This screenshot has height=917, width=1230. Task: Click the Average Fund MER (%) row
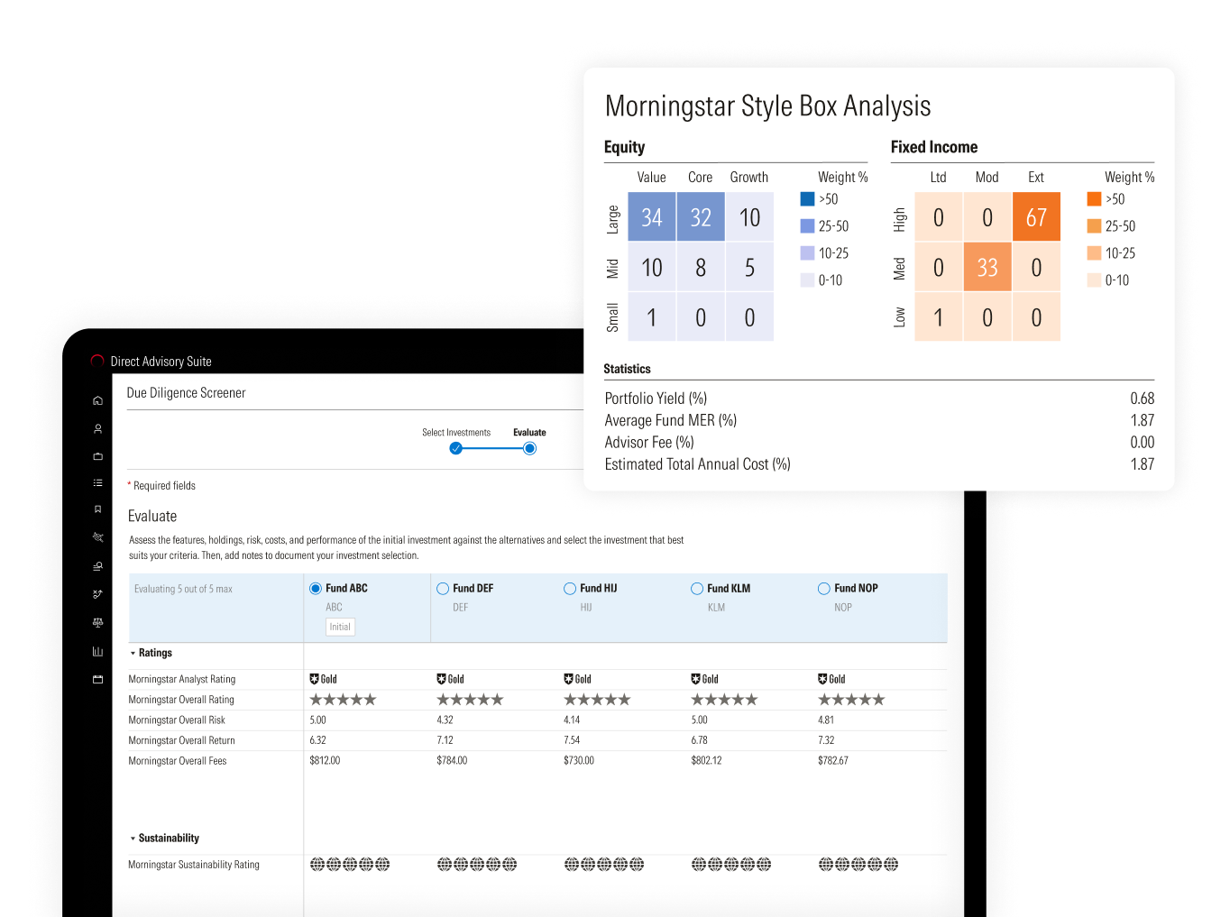(x=879, y=420)
